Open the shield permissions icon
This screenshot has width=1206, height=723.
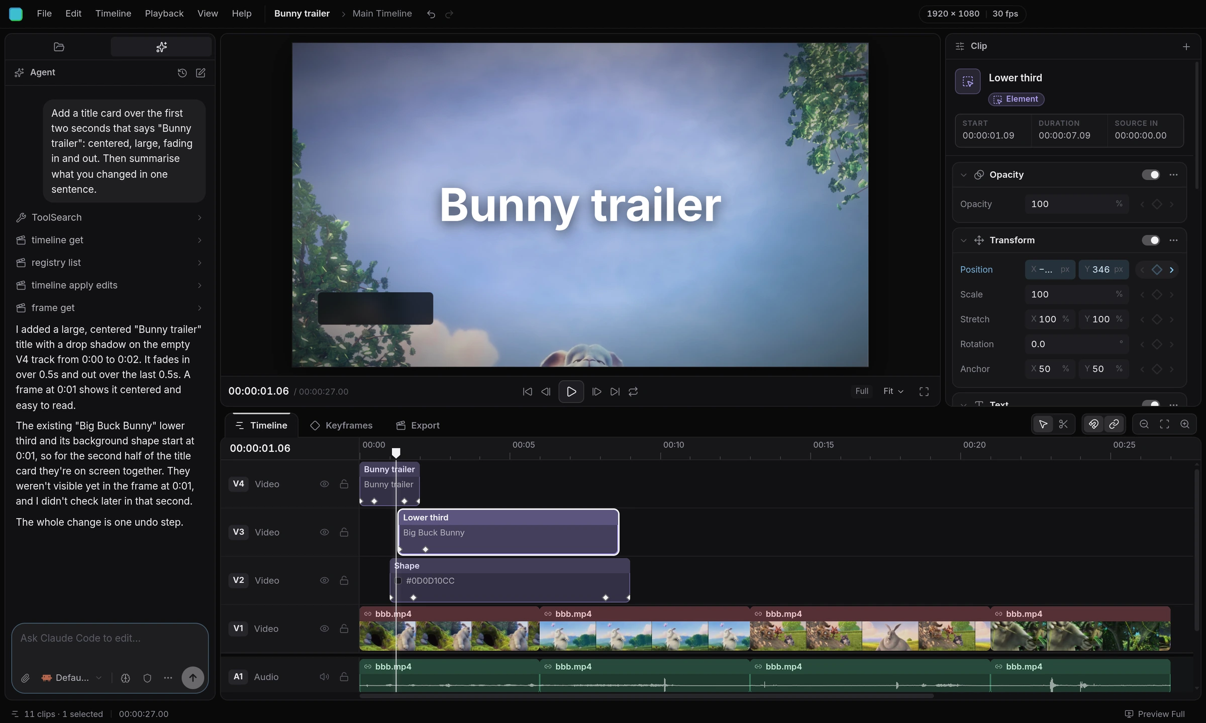[147, 678]
